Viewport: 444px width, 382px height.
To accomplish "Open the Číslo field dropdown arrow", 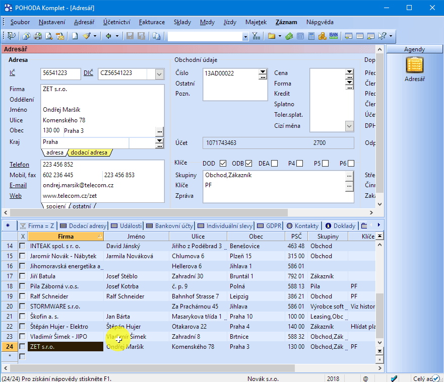I will click(263, 72).
